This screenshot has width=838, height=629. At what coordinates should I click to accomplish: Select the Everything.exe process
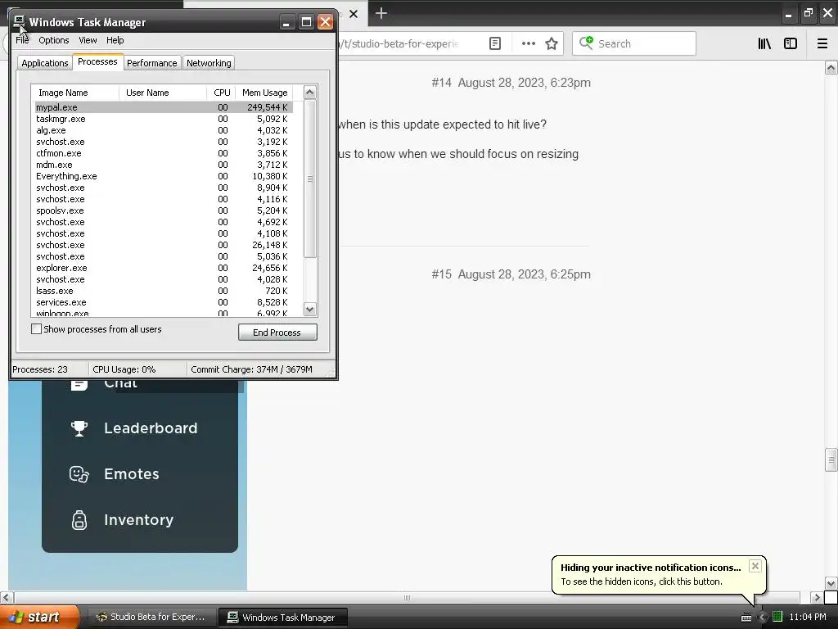164,176
